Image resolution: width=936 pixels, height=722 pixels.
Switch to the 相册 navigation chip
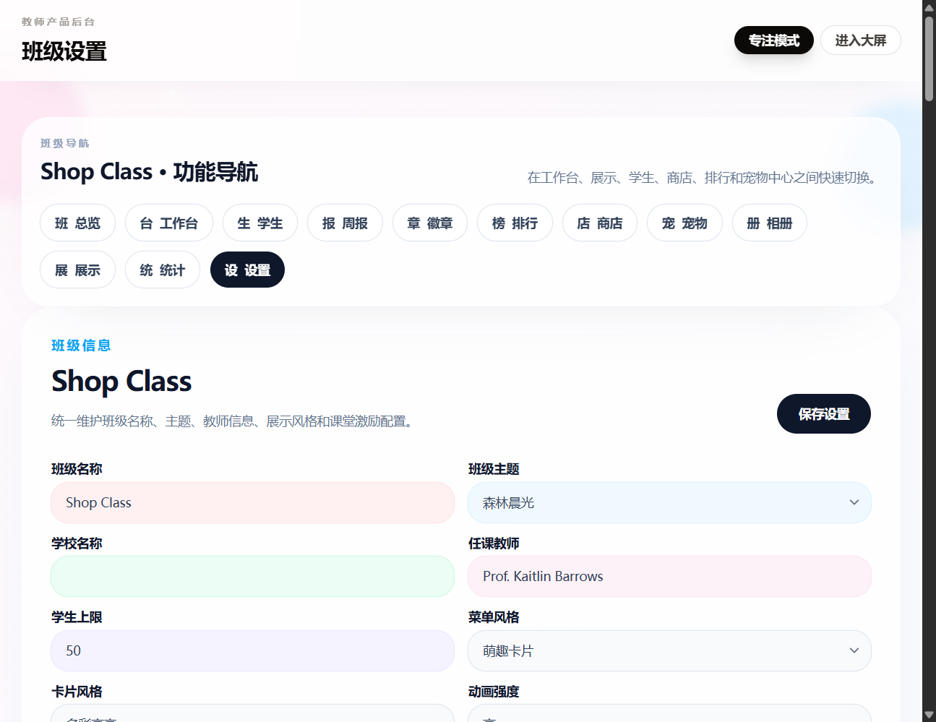(770, 223)
